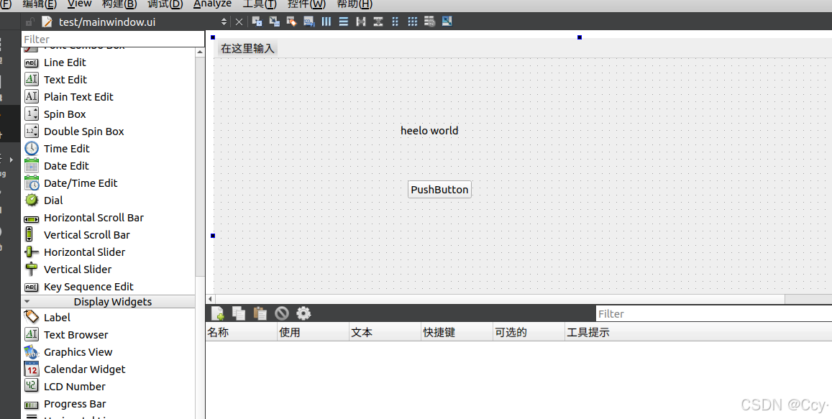The image size is (832, 419).
Task: Switch to Edit Signals/Slots mode
Action: 274,22
